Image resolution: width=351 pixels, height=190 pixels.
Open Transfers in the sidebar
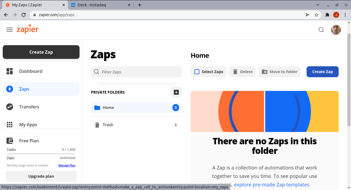coord(41,107)
